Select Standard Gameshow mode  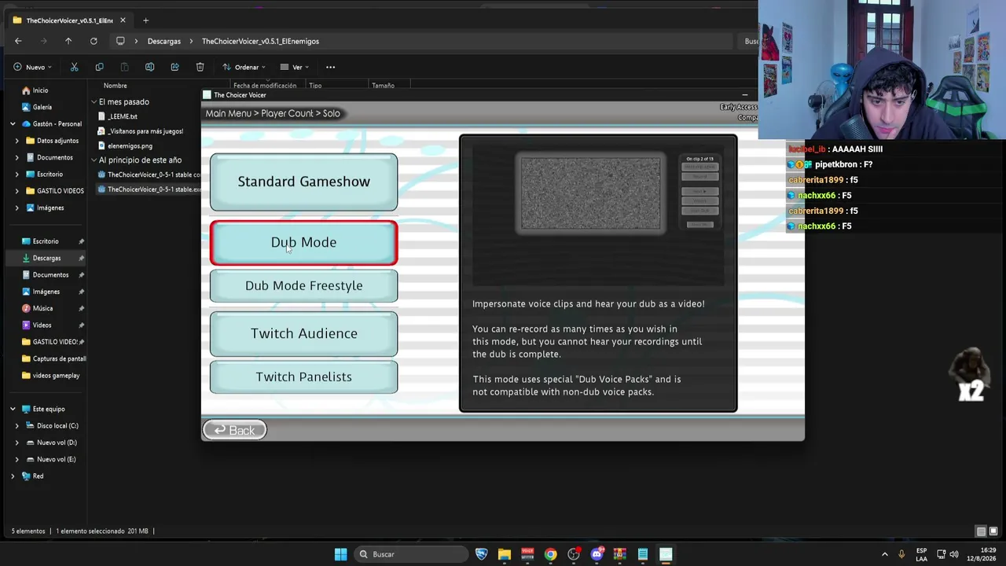tap(303, 182)
